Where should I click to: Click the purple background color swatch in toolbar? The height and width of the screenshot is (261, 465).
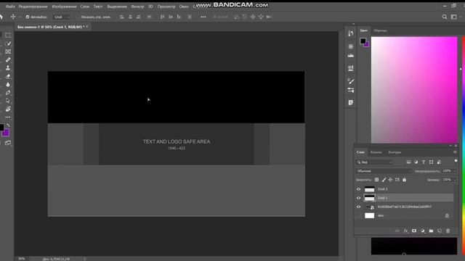[x=6, y=133]
